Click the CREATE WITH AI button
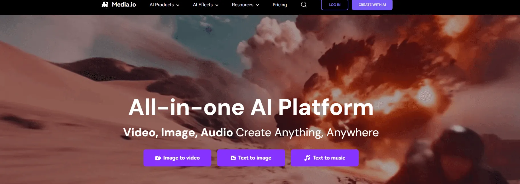This screenshot has height=184, width=520. (x=372, y=5)
